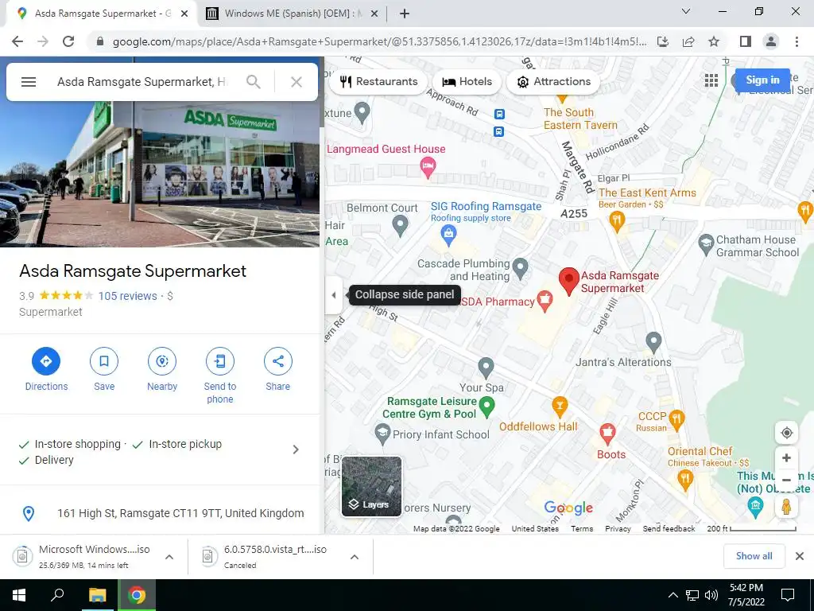Screen dimensions: 814x611
Task: Click the address bar URL field
Action: click(379, 41)
